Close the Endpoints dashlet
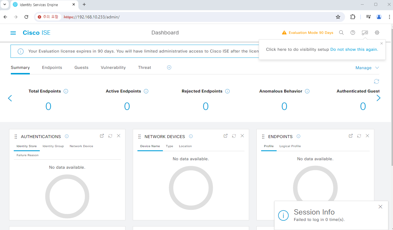 (368, 136)
